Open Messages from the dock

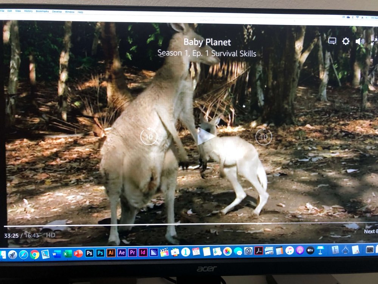pos(238,251)
